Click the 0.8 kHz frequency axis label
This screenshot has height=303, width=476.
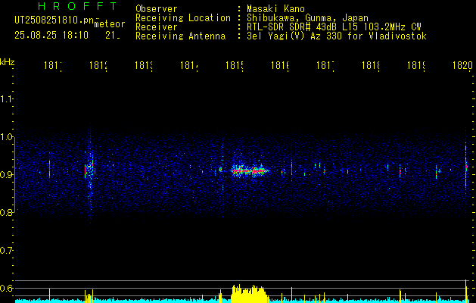point(6,212)
